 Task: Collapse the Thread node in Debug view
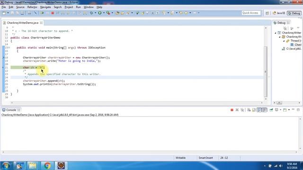tap(284, 41)
